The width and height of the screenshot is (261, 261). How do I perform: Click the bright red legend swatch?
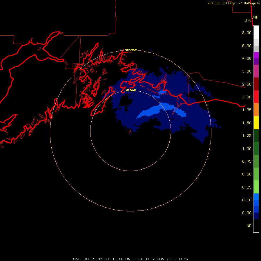click(256, 97)
